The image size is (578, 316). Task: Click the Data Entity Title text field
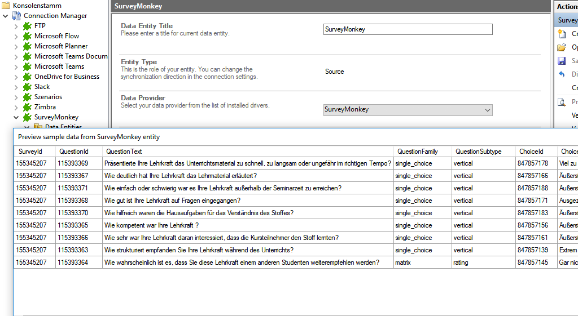[408, 29]
